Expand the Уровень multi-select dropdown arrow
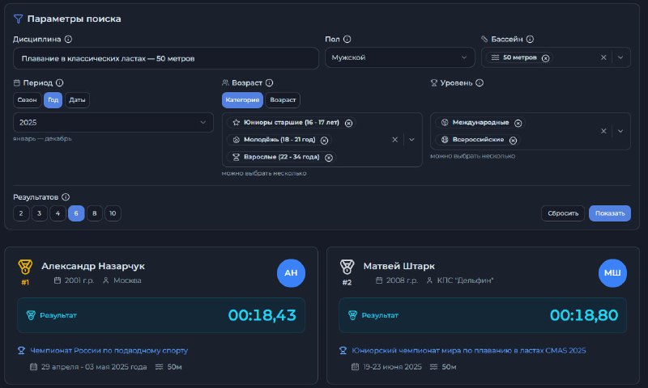 [x=620, y=131]
